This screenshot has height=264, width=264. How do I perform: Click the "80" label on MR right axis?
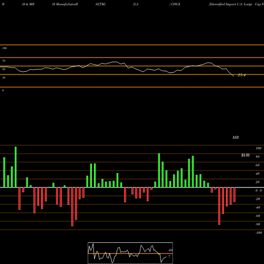click(258, 157)
